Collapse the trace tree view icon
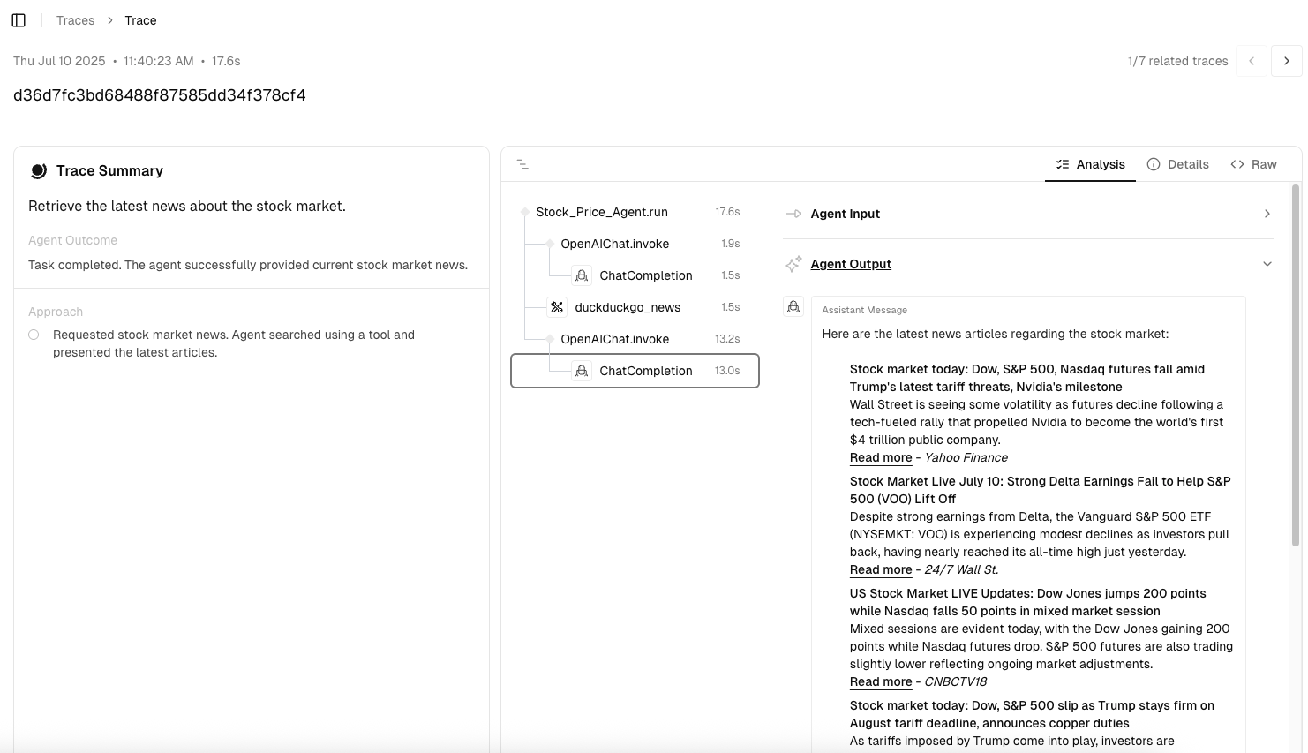Image resolution: width=1308 pixels, height=753 pixels. [x=522, y=164]
